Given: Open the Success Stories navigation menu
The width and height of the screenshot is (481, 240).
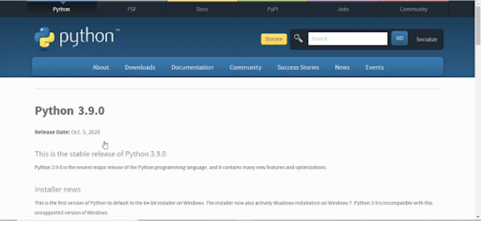Looking at the screenshot, I should tap(298, 67).
